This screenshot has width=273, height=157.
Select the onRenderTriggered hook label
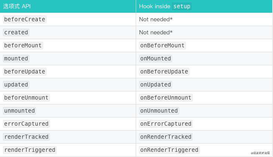(169, 150)
